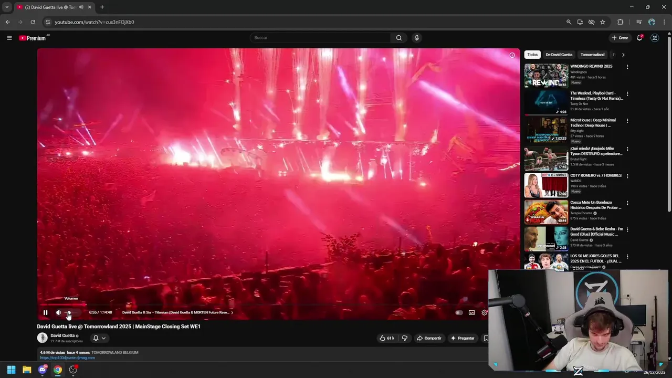Image resolution: width=672 pixels, height=378 pixels.
Task: Focus the Buscar search field
Action: click(321, 38)
